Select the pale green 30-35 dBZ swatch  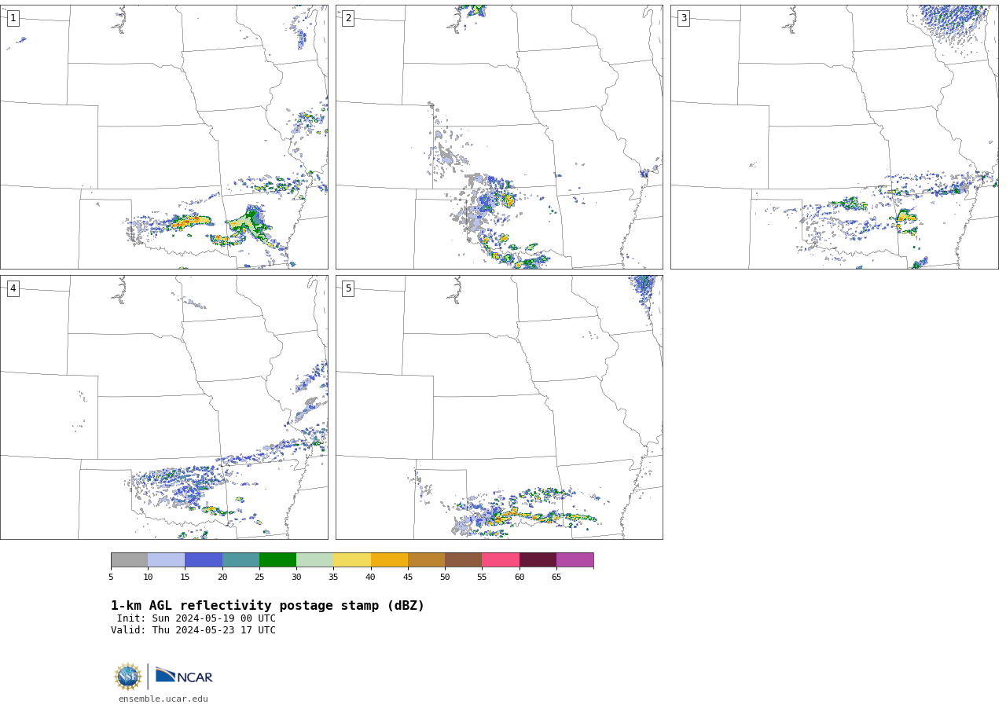tap(315, 560)
